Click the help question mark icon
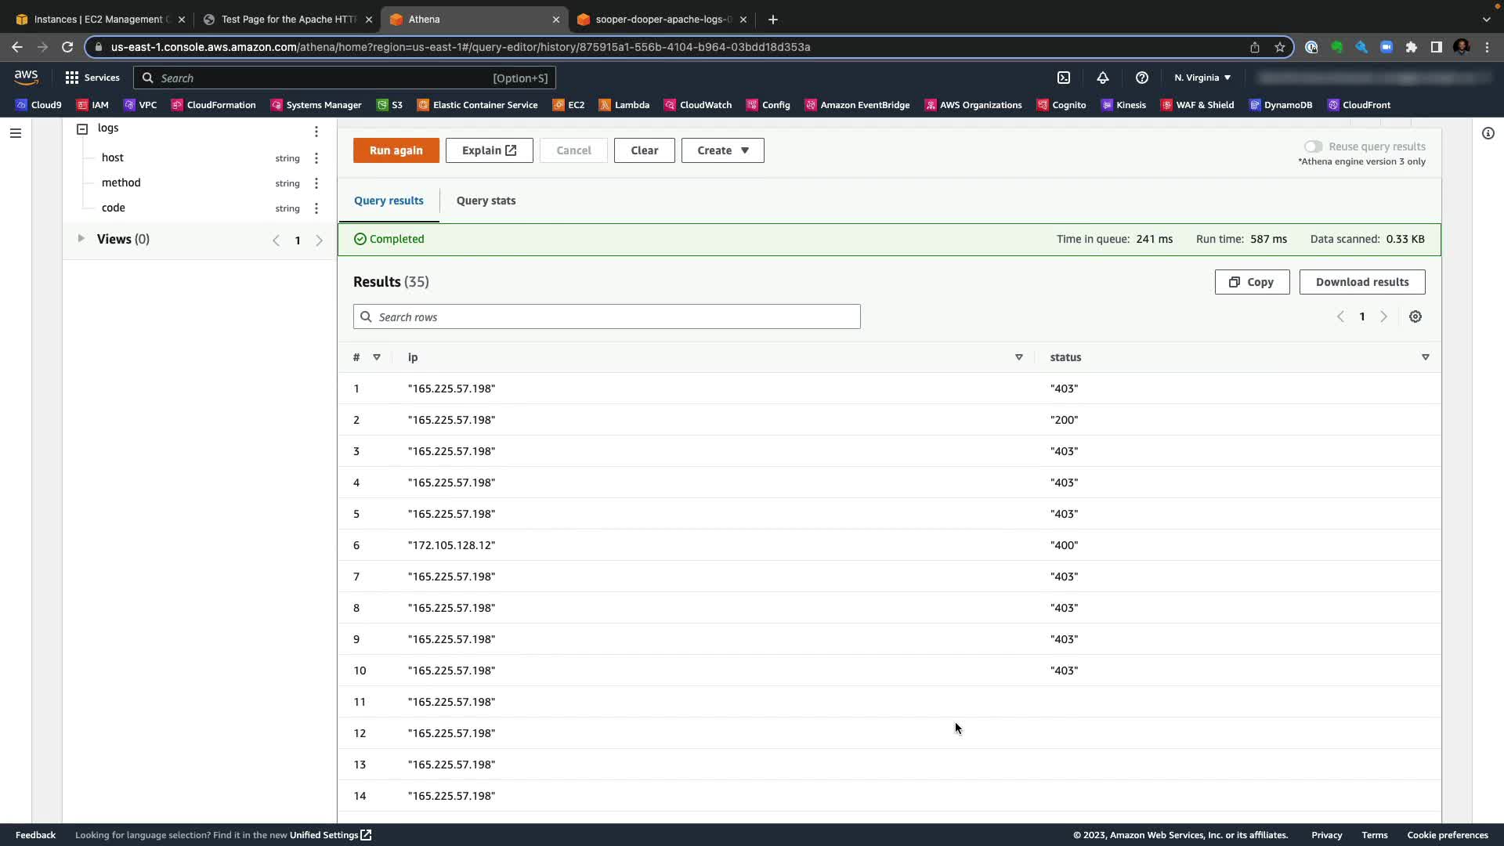This screenshot has height=846, width=1504. click(1141, 78)
